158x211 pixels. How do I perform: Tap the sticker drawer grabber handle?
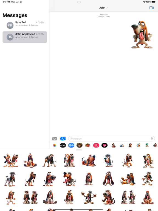coord(79,150)
